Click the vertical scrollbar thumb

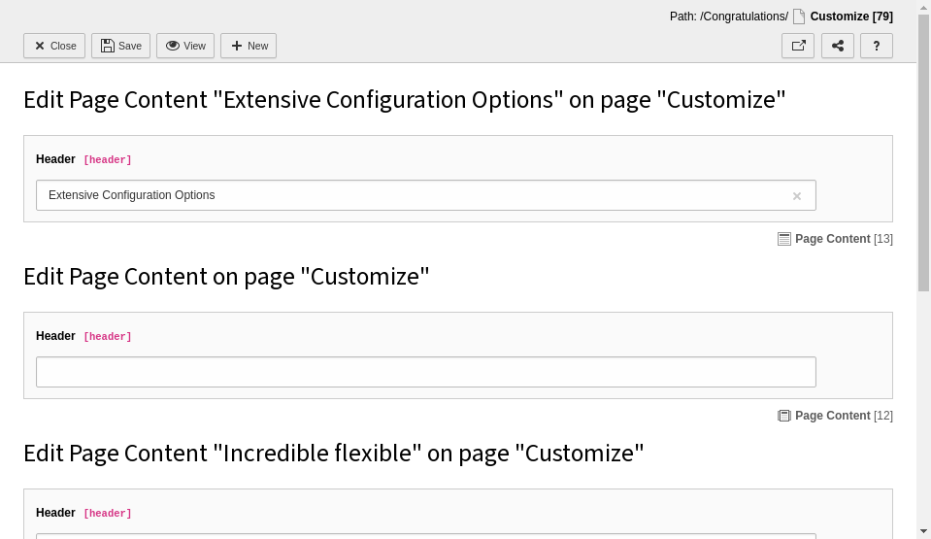point(923,153)
